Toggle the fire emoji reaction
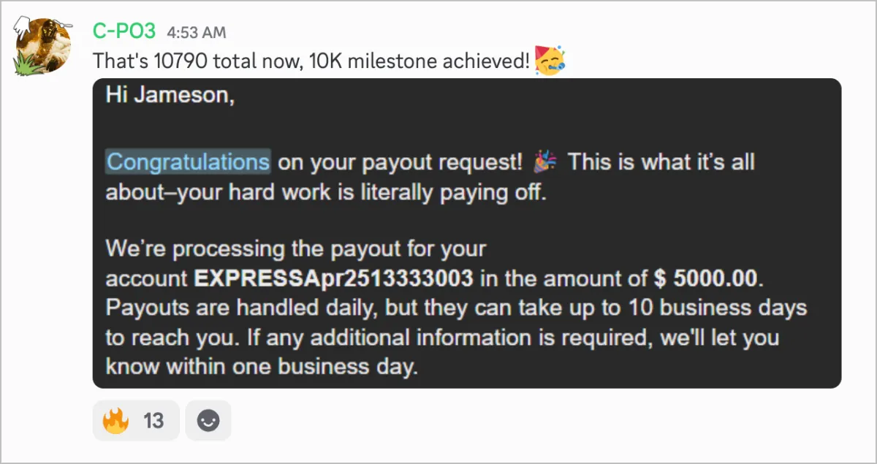 coord(136,420)
